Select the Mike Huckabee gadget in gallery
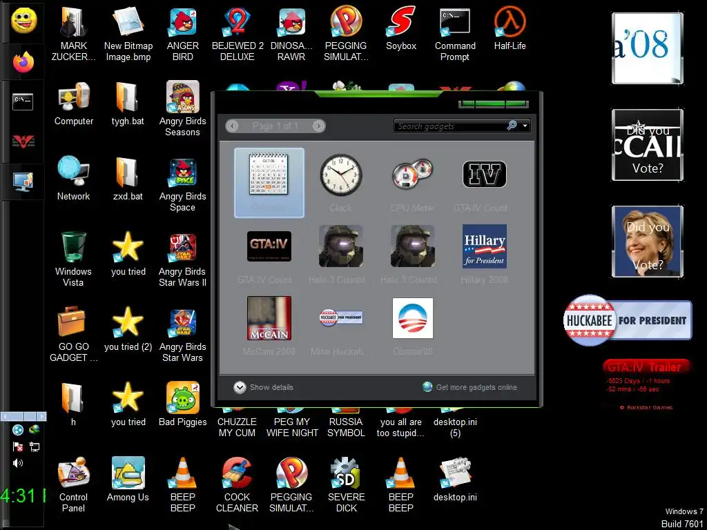The width and height of the screenshot is (707, 530). [x=341, y=326]
